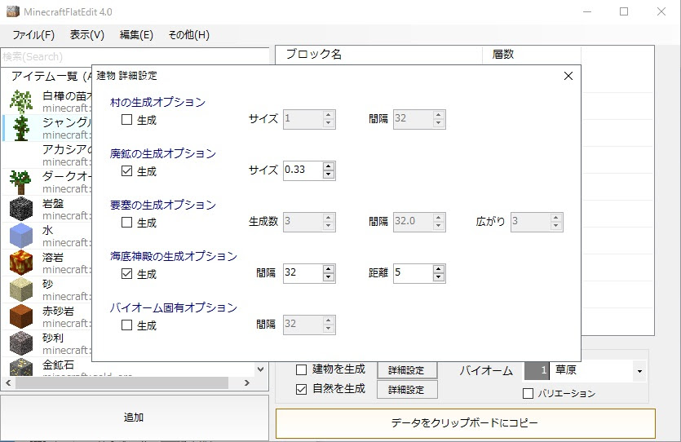
Task: Disable ocean monument (海底神殿) generation checkbox
Action: 126,273
